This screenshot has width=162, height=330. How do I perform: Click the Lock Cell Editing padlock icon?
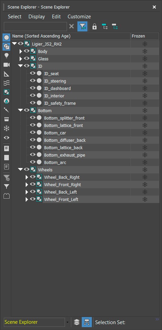[x=95, y=27]
